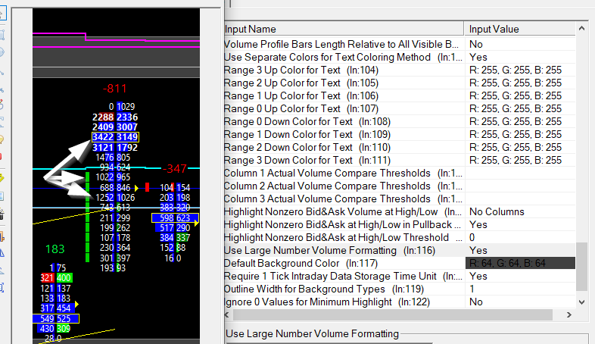The image size is (595, 344).
Task: Select Highlight Nonzero Bid&Ask Volume at High/Low row
Action: (x=344, y=212)
